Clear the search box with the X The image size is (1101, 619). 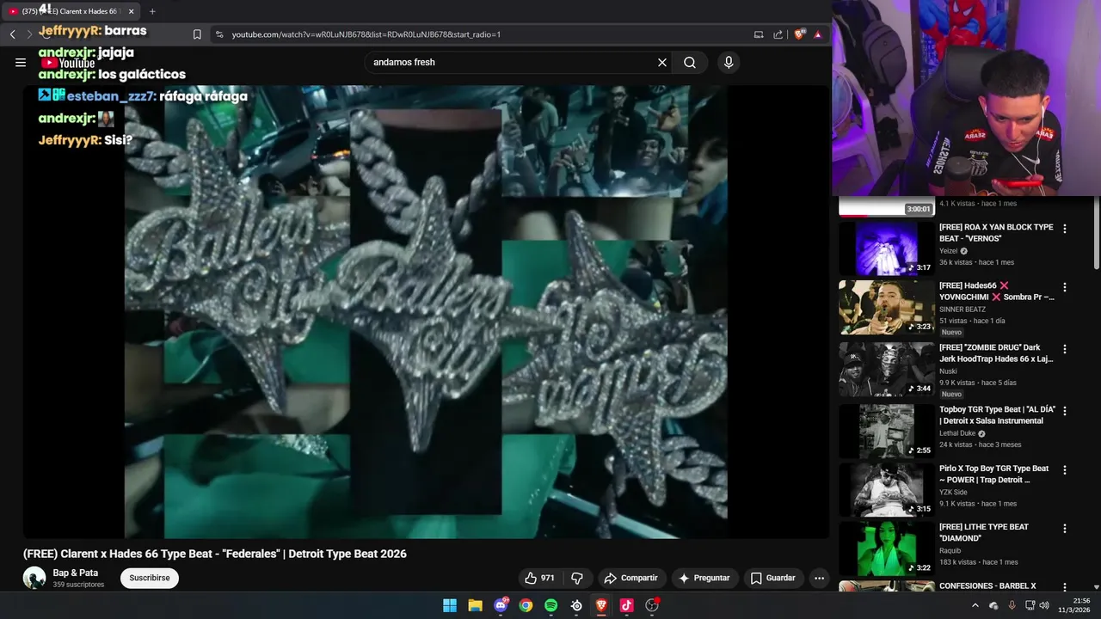click(x=662, y=63)
